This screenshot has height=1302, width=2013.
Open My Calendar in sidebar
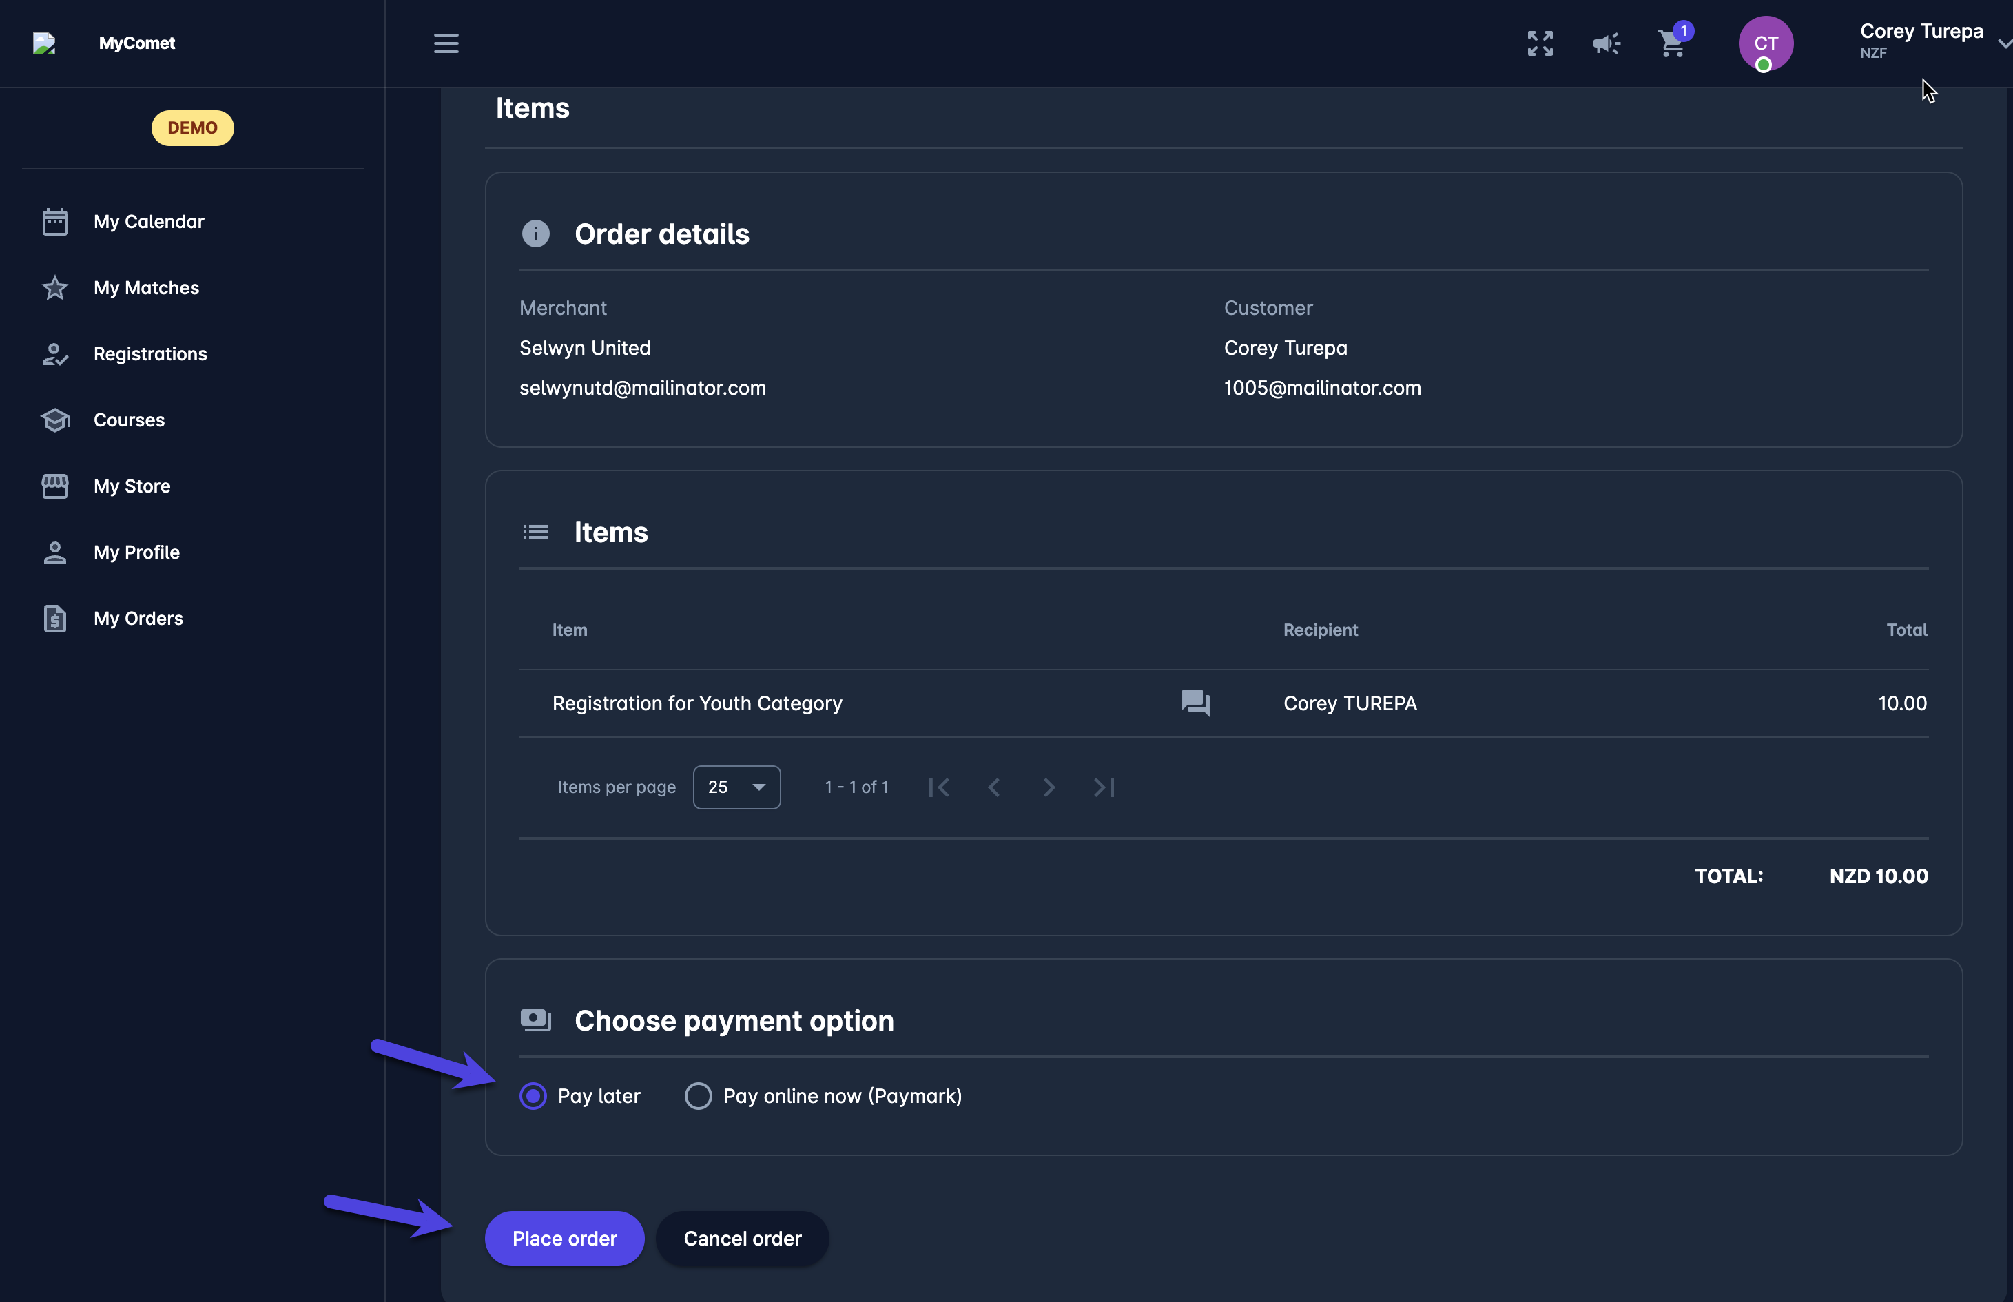pyautogui.click(x=149, y=222)
